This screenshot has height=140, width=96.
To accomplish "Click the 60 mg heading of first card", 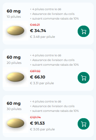I will [x=14, y=11].
